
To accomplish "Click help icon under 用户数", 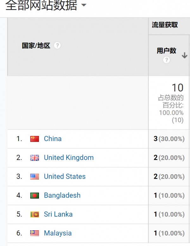I will (x=167, y=60).
